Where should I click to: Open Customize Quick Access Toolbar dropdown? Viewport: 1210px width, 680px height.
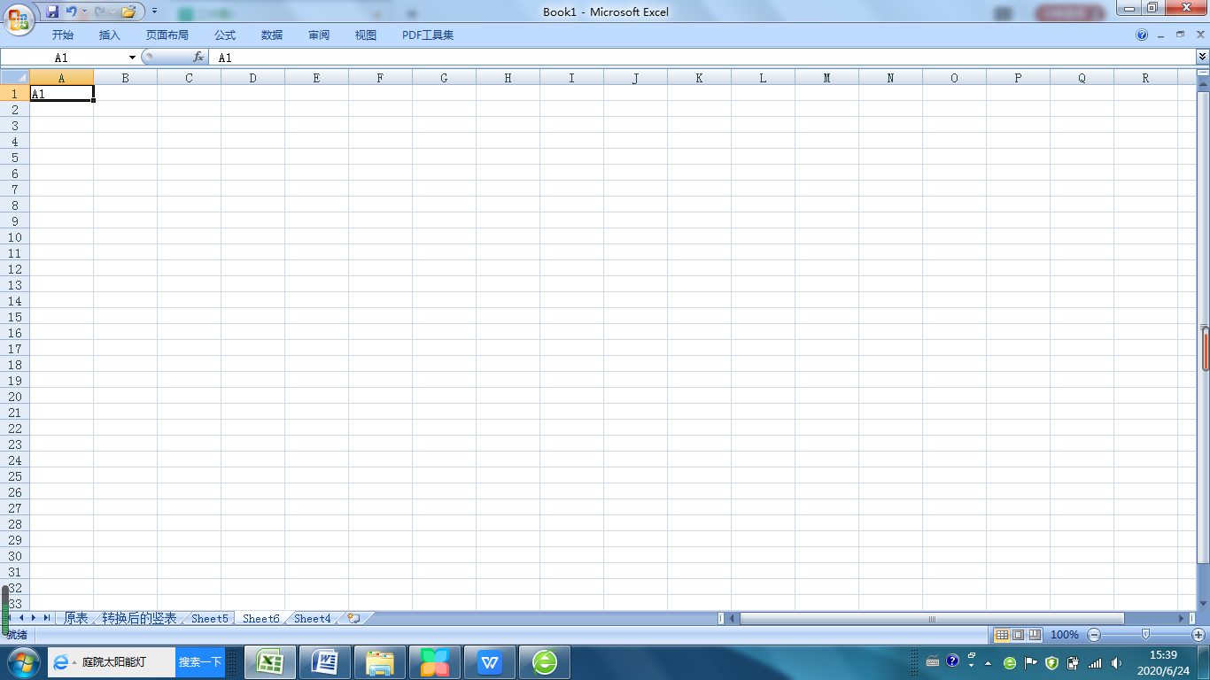[x=154, y=12]
